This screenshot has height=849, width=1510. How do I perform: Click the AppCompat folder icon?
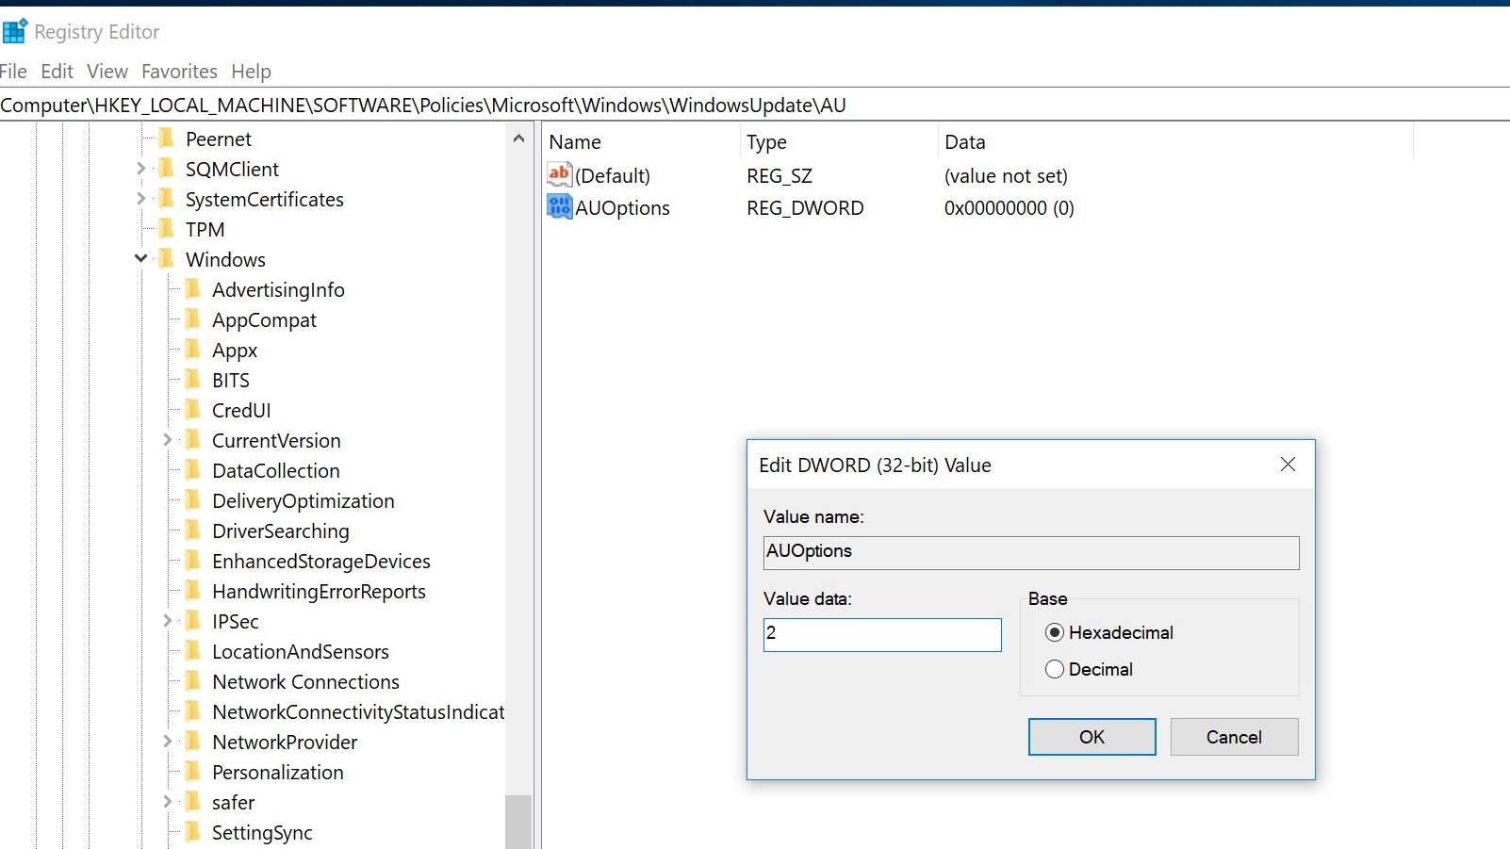coord(193,319)
